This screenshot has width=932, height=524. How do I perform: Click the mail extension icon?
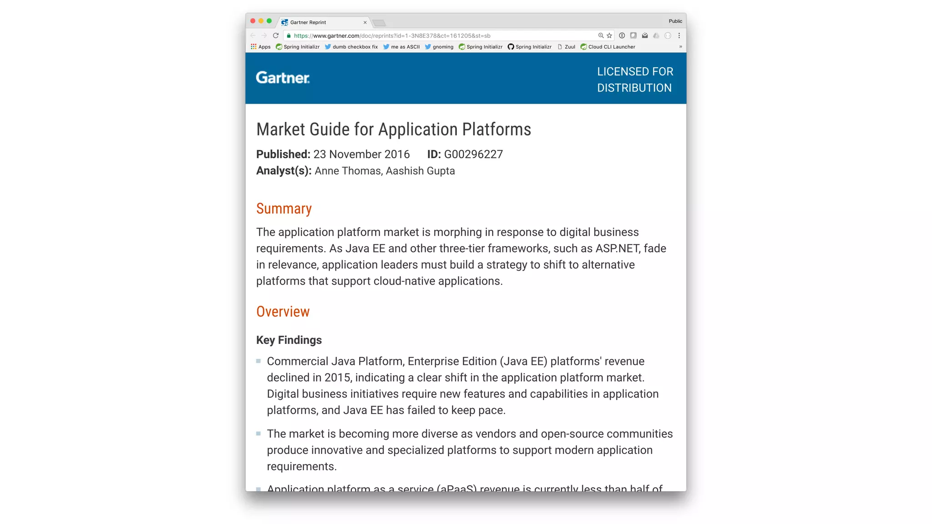(645, 35)
